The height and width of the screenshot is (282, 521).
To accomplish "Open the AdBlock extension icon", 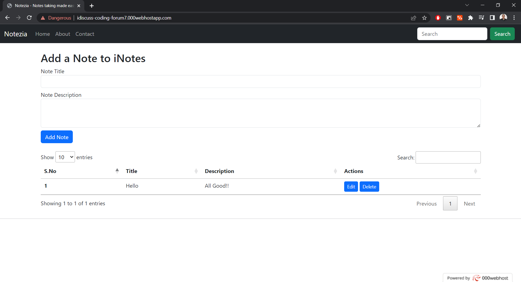I will (438, 18).
